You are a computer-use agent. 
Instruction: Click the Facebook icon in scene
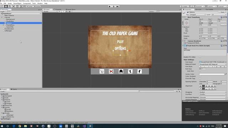tap(139, 71)
